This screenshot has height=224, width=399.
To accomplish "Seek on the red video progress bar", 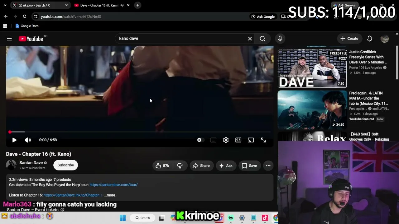I will pos(140,132).
